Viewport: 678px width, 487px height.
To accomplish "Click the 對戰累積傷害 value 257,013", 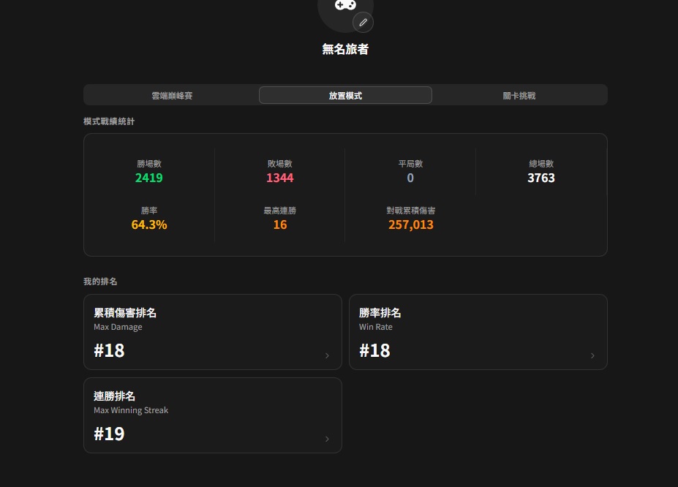I will (x=411, y=224).
